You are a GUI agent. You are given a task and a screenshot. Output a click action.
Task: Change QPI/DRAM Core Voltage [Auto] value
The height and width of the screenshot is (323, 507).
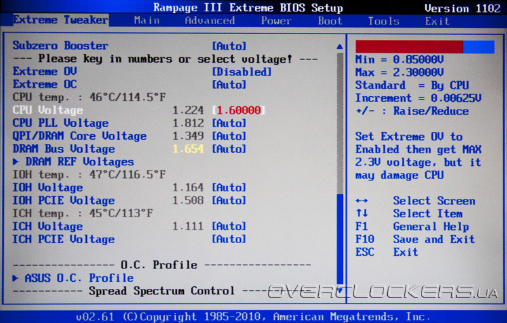pos(229,136)
